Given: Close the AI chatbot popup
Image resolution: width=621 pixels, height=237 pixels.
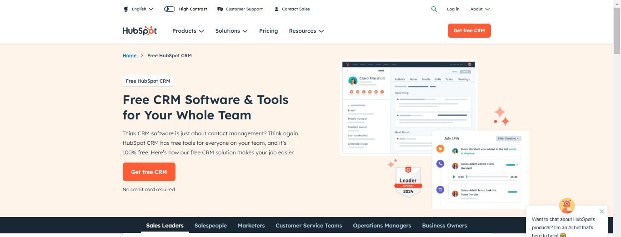Looking at the screenshot, I should [602, 212].
